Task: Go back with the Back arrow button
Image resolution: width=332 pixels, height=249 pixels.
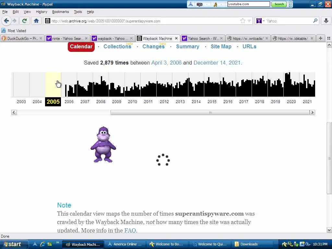Action: pos(6,21)
